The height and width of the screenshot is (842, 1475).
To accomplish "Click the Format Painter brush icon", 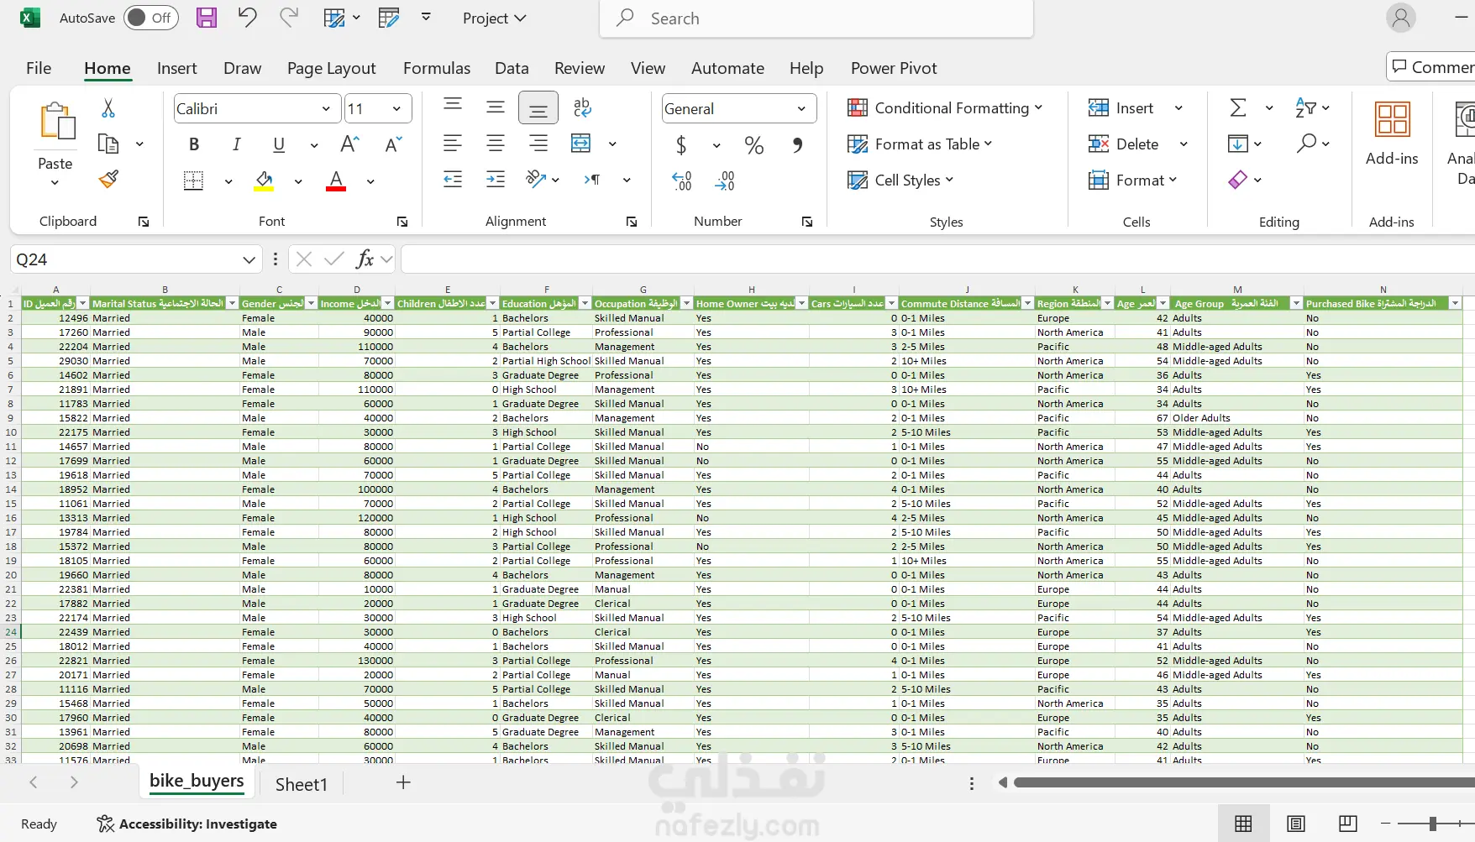I will pos(108,179).
